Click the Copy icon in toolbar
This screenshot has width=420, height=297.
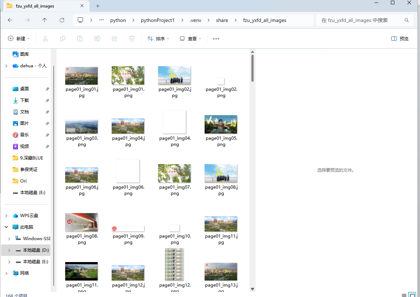(63, 39)
